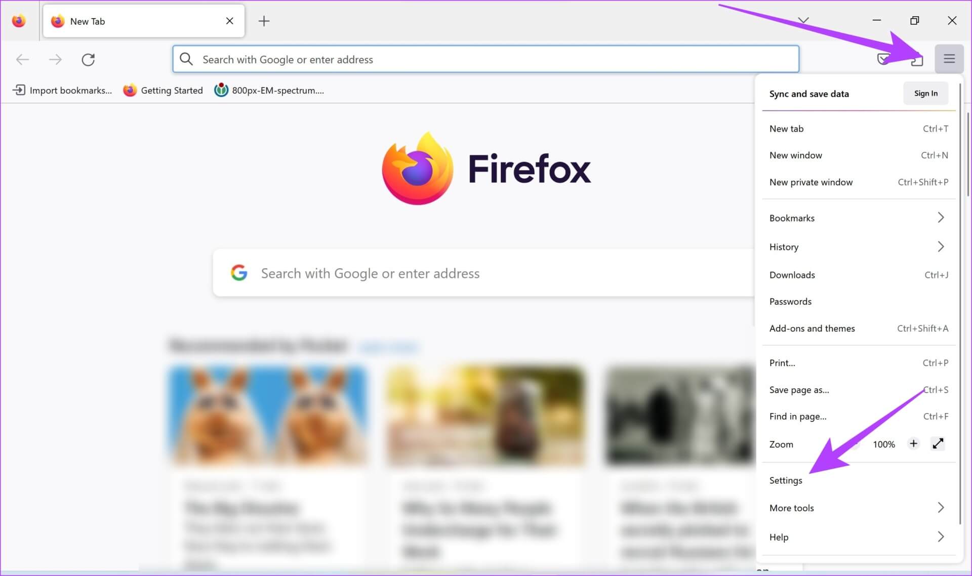Open Add-ons and themes
This screenshot has width=972, height=576.
(x=859, y=328)
